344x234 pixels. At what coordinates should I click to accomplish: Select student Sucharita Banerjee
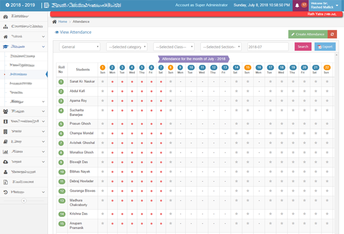pyautogui.click(x=77, y=112)
